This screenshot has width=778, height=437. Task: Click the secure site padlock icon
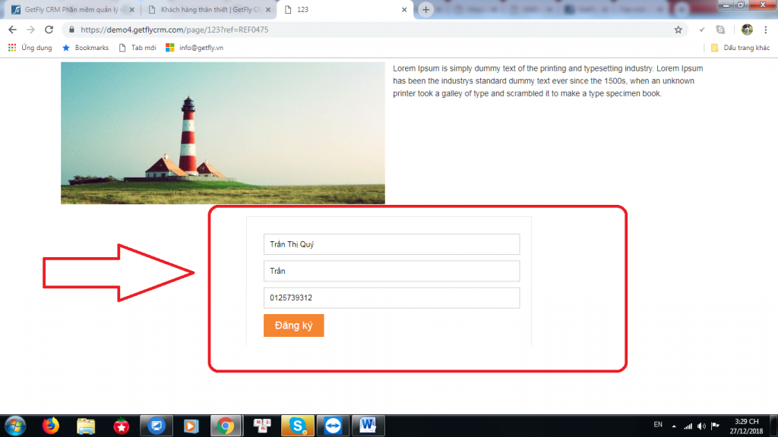coord(71,30)
